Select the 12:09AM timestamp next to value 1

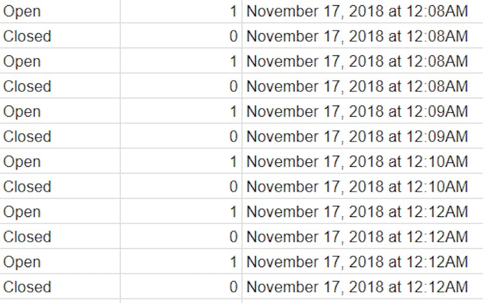(362, 111)
